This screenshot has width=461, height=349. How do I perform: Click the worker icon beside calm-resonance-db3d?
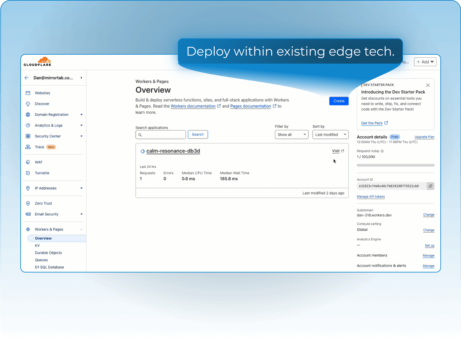[x=143, y=151]
